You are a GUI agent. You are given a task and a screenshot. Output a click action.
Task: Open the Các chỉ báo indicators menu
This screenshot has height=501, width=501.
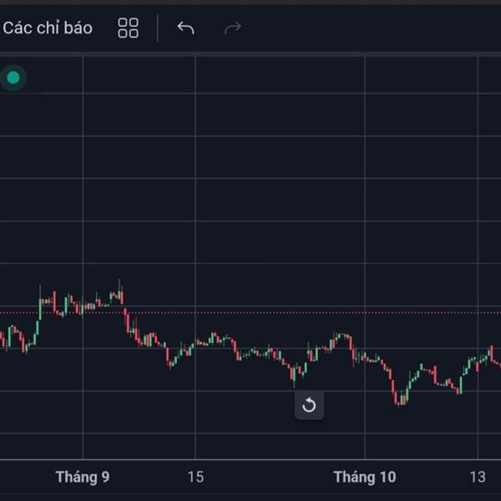tap(47, 28)
